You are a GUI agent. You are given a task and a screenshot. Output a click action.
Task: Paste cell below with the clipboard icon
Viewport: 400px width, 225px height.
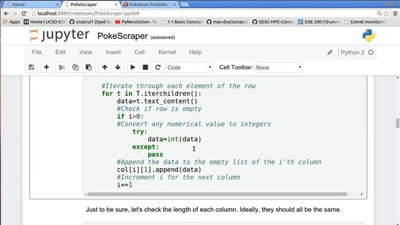89,67
